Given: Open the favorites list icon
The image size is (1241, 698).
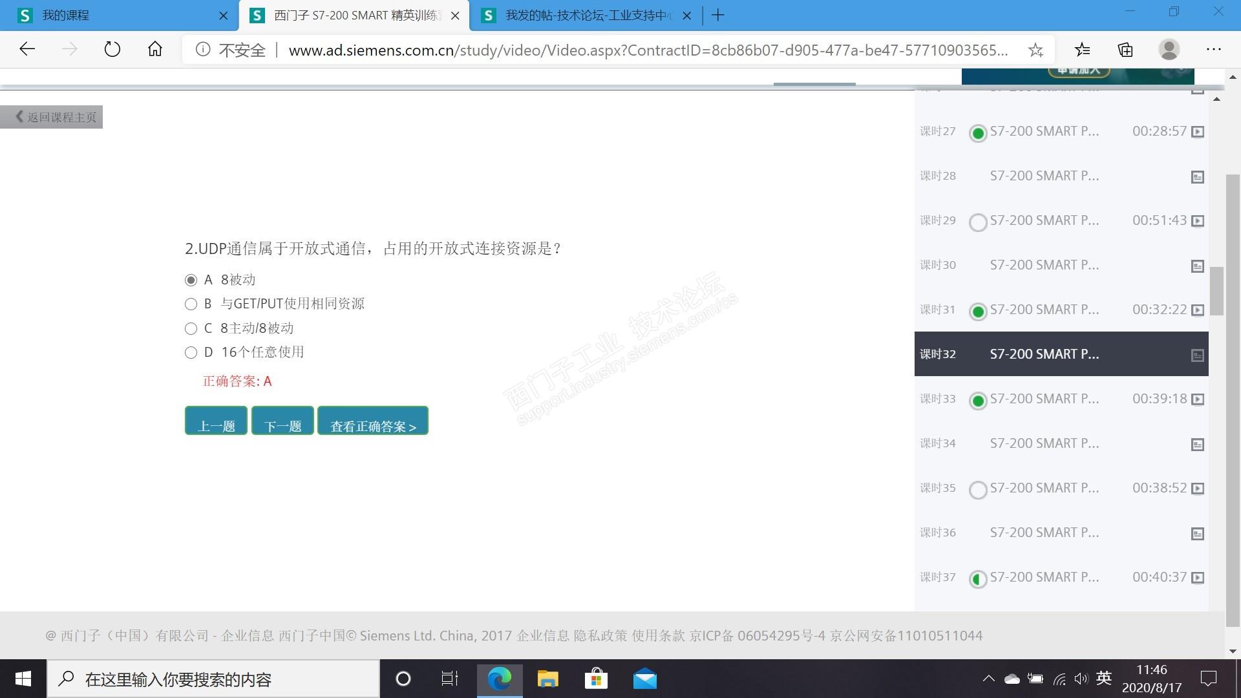Looking at the screenshot, I should coord(1082,50).
